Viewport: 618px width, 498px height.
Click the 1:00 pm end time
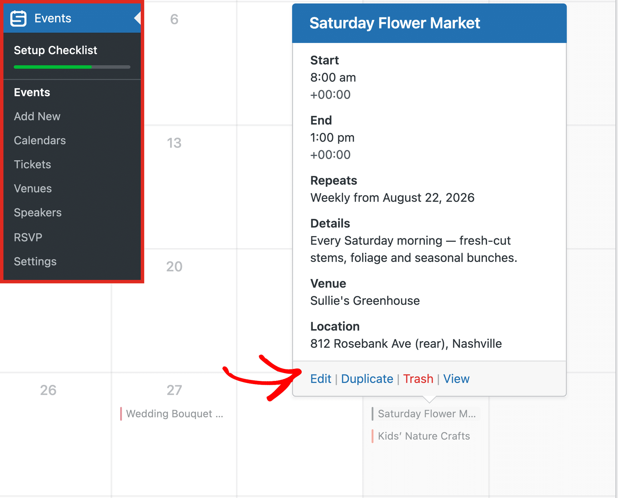point(332,138)
